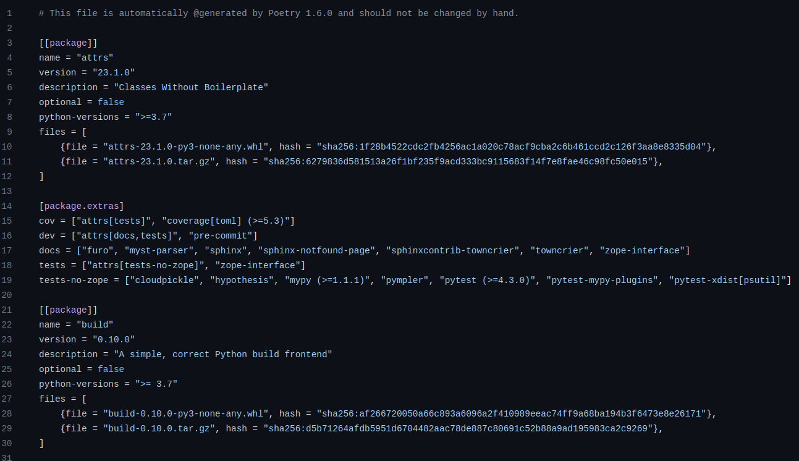
Task: Click line number 21
Action: 7,310
